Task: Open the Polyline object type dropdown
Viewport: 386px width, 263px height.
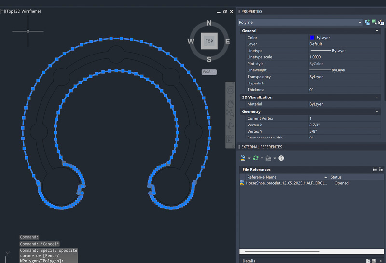Action: coord(360,22)
